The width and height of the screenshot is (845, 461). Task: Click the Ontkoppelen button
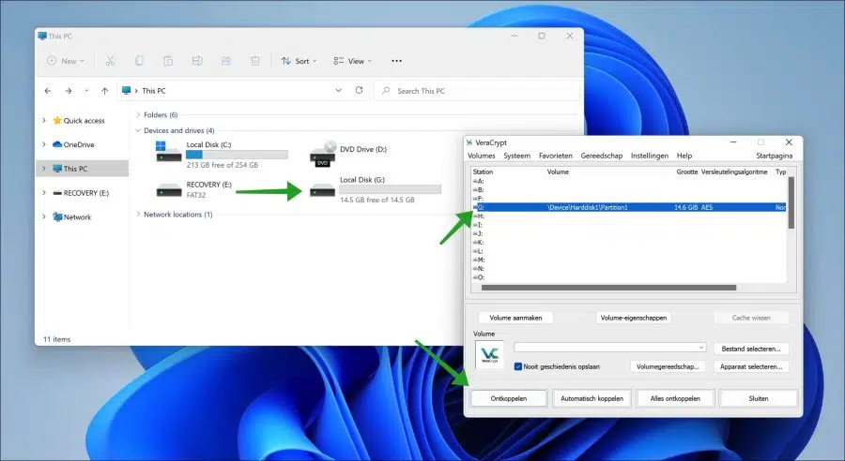click(x=509, y=398)
